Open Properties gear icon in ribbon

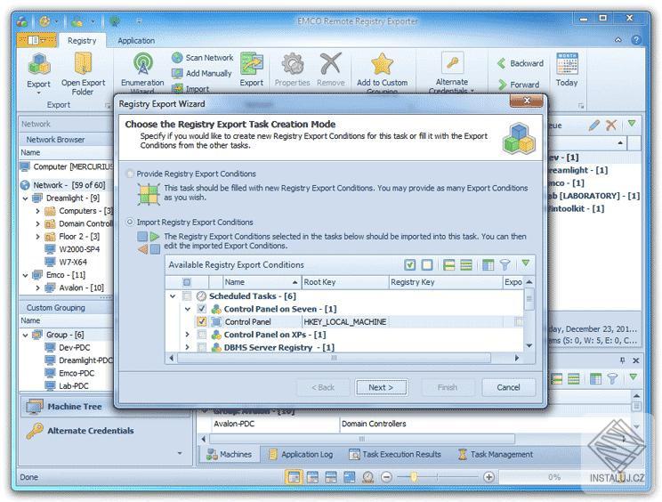tap(292, 64)
